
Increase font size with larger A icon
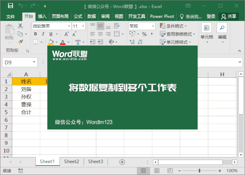tap(66, 34)
